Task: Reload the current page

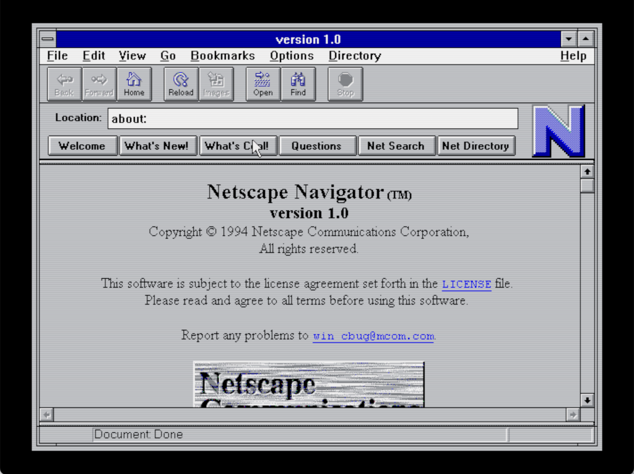Action: pyautogui.click(x=181, y=84)
